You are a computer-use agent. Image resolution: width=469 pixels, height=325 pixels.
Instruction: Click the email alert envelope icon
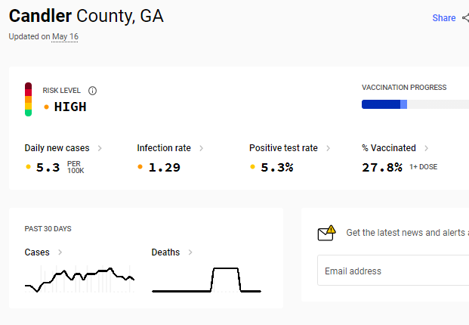(x=326, y=233)
